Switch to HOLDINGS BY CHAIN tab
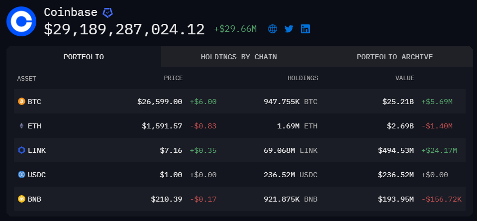Screen dimensions: 477x221 239,57
